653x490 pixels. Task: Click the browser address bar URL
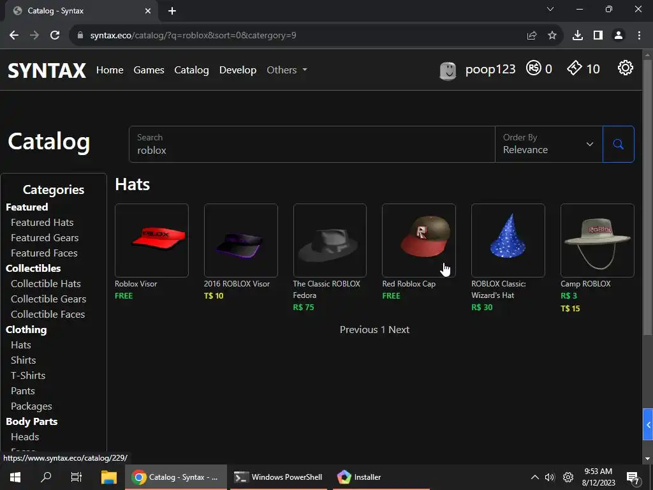coord(193,36)
